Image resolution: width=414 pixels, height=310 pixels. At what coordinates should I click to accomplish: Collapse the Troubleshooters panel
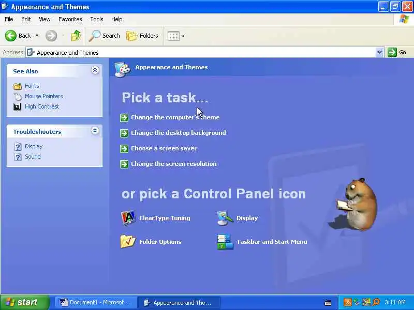(x=95, y=131)
